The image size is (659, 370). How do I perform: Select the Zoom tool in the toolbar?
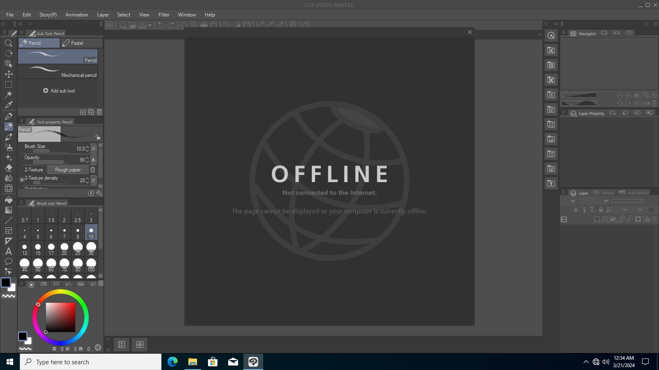tap(9, 43)
